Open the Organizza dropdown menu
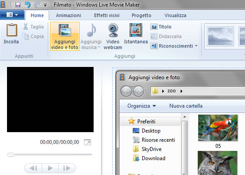 142,106
